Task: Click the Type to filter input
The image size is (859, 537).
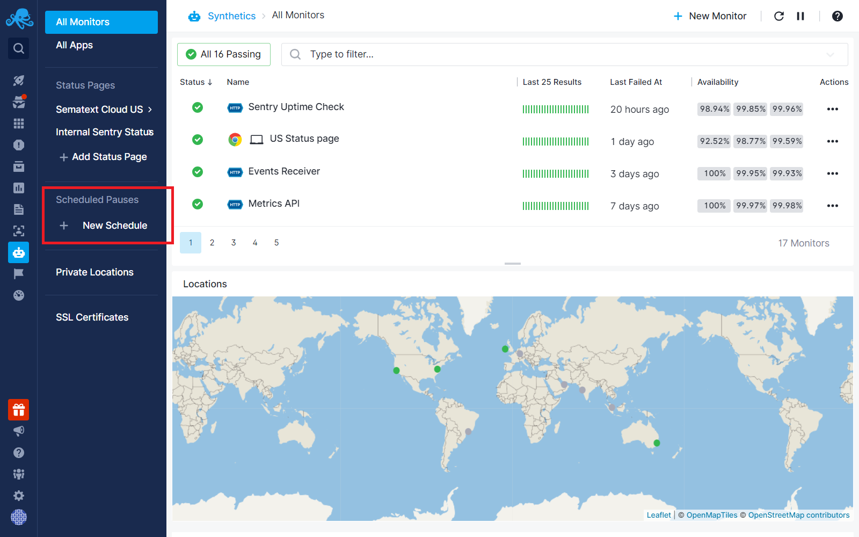Action: (565, 54)
